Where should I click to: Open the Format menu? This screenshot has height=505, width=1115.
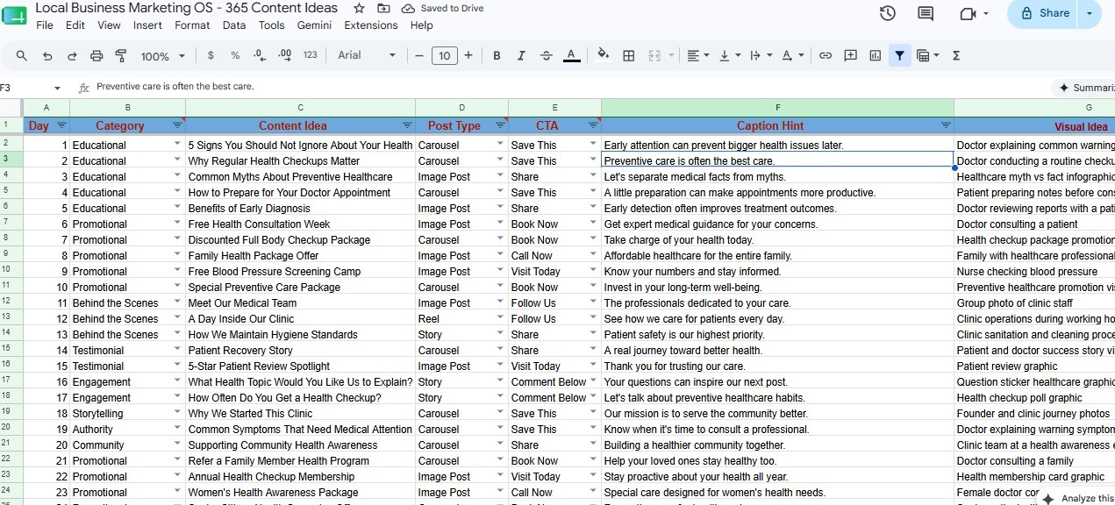coord(192,25)
